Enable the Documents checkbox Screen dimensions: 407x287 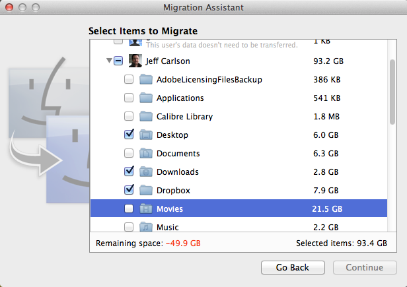click(x=129, y=154)
